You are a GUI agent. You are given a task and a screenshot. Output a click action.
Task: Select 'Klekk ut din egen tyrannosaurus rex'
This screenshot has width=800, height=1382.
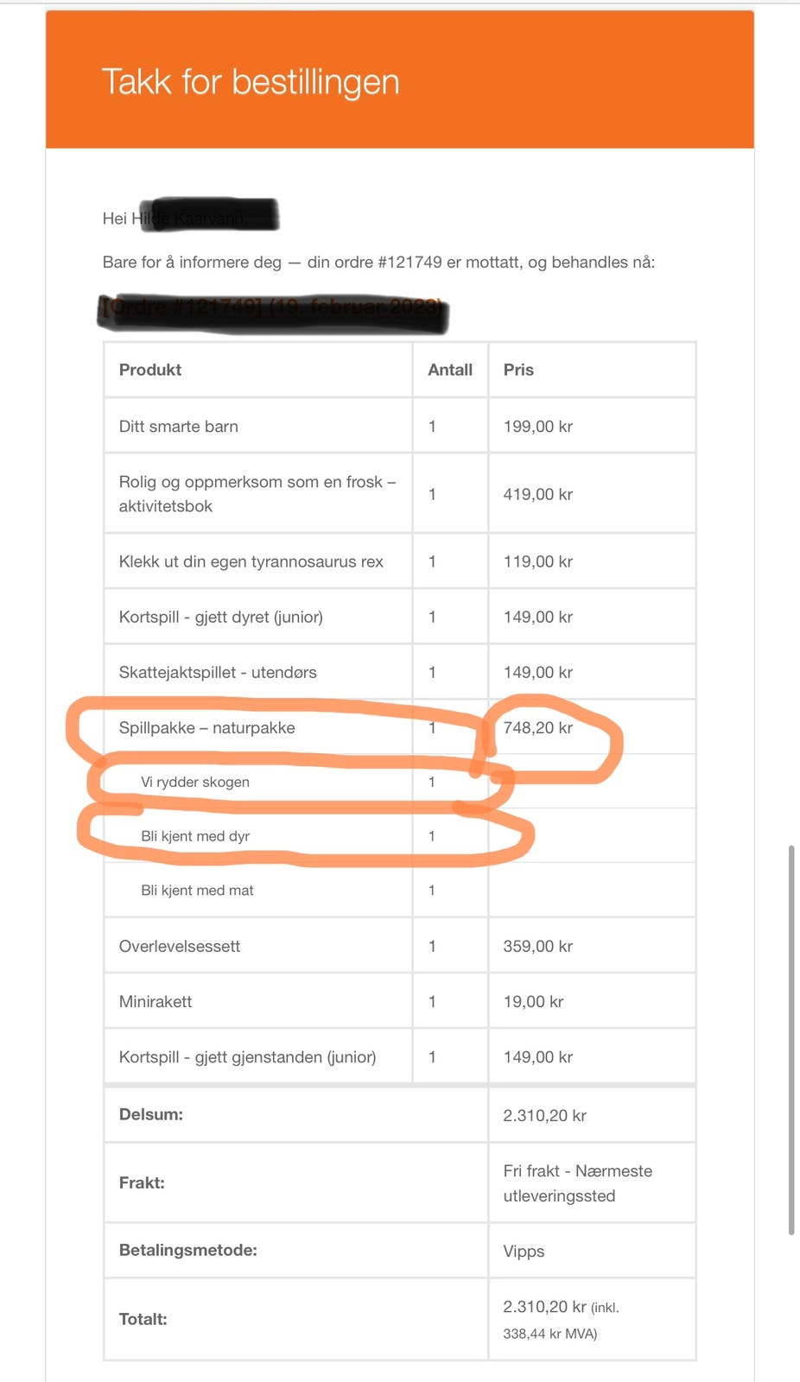[x=251, y=561]
